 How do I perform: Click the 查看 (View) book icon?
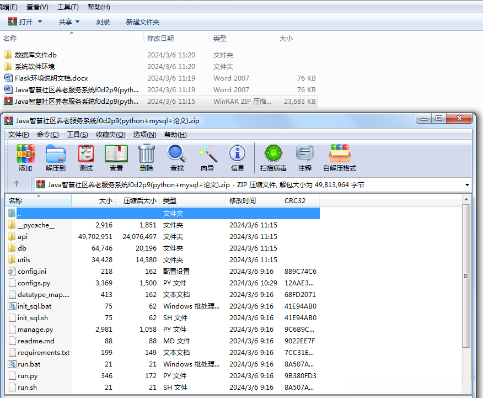[x=116, y=153]
